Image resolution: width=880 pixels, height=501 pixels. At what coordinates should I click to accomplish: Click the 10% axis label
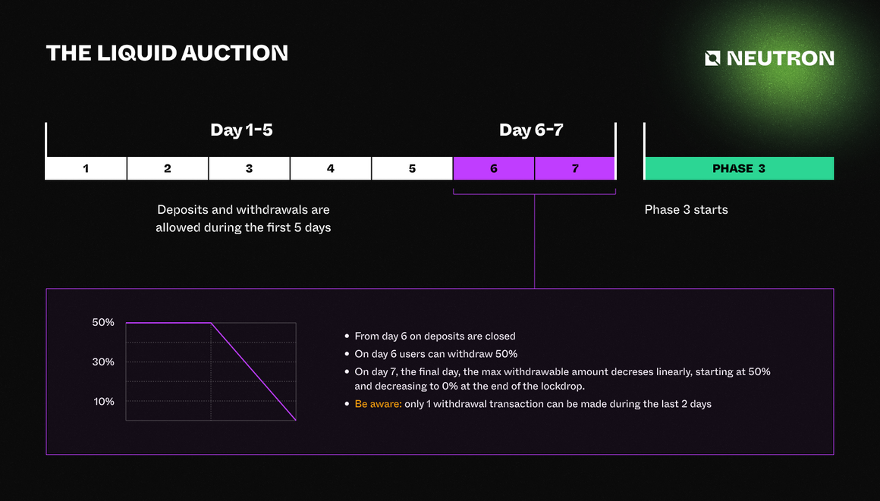click(104, 402)
